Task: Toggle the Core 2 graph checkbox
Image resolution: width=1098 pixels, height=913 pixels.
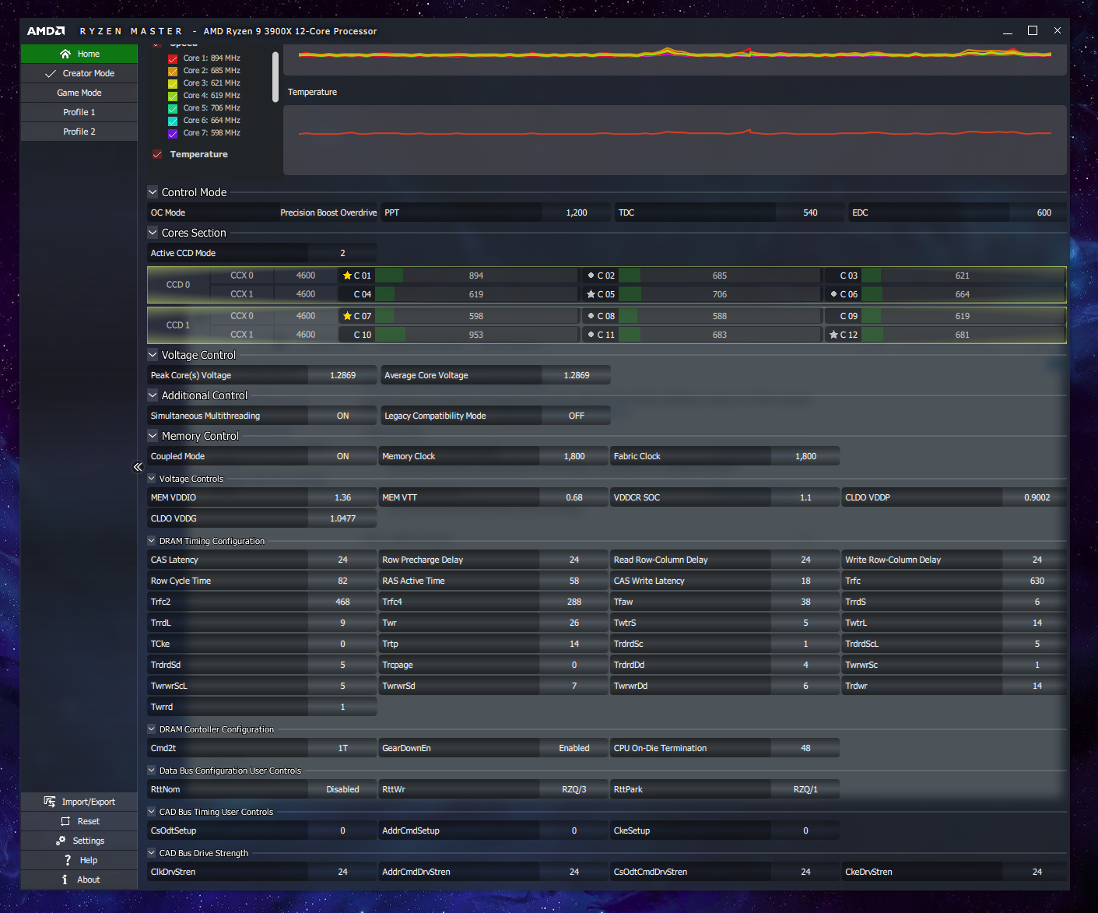Action: point(173,71)
